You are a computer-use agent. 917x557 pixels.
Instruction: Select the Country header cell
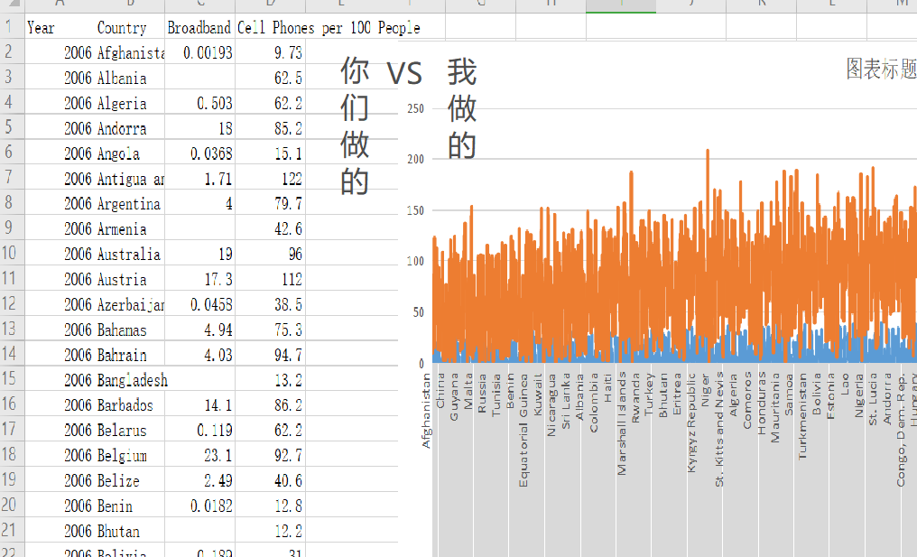point(129,27)
